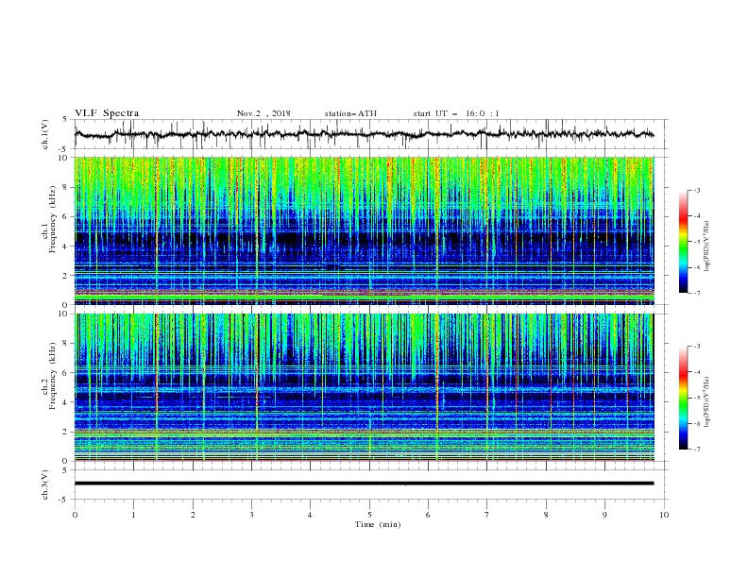Click inside the ch.1 spectrogram panel
This screenshot has width=748, height=578.
pos(365,230)
